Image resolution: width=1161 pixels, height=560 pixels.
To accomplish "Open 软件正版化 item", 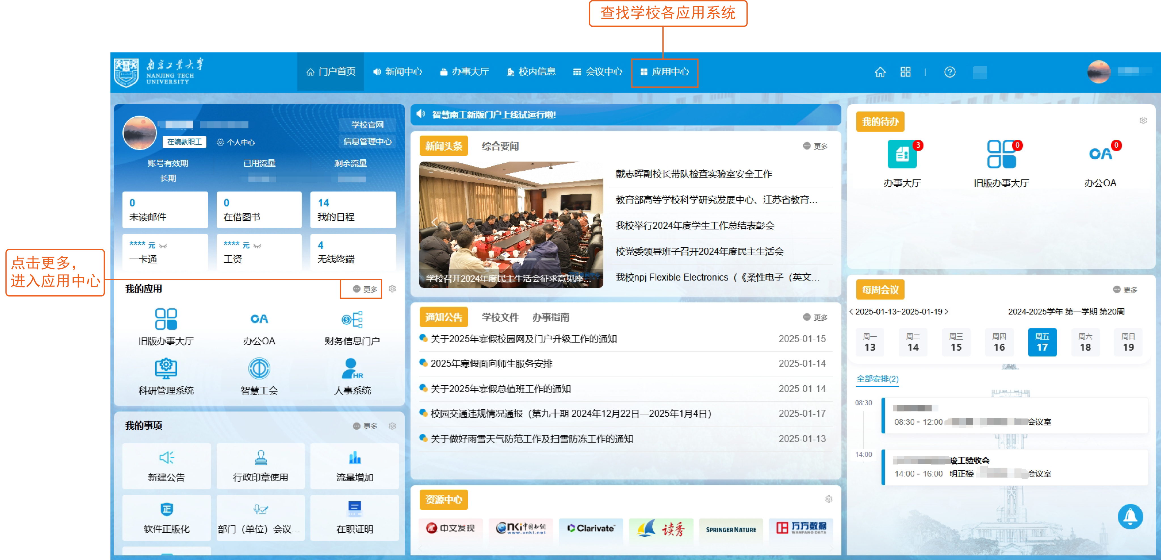I will point(167,518).
